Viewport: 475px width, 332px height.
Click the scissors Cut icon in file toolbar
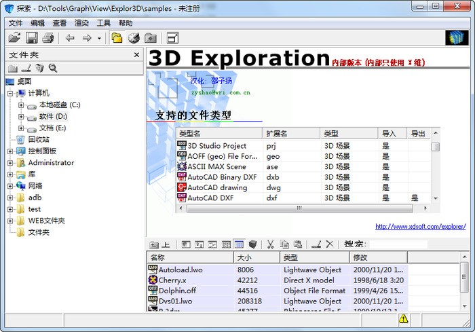tap(270, 244)
